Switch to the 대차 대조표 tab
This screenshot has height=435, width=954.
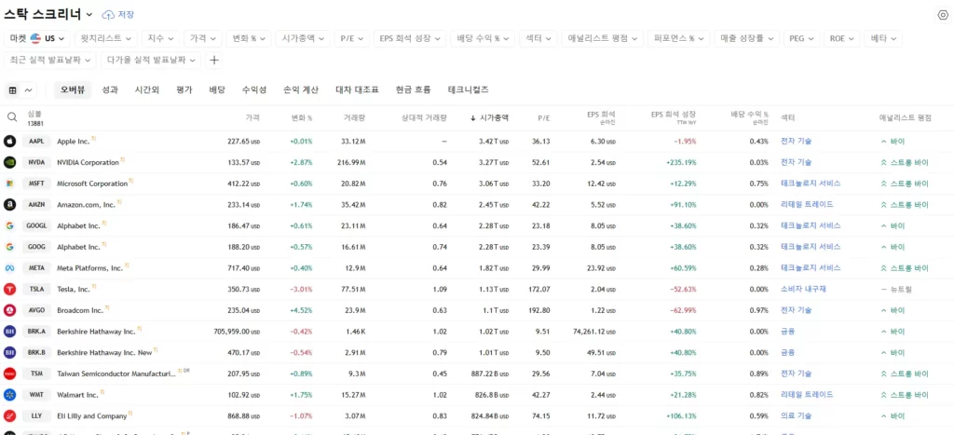pyautogui.click(x=357, y=90)
